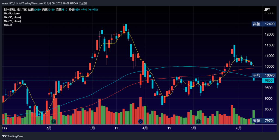279x140 pixels.
Task: Select the MA (5, close) indicator label
Action: tap(12, 14)
